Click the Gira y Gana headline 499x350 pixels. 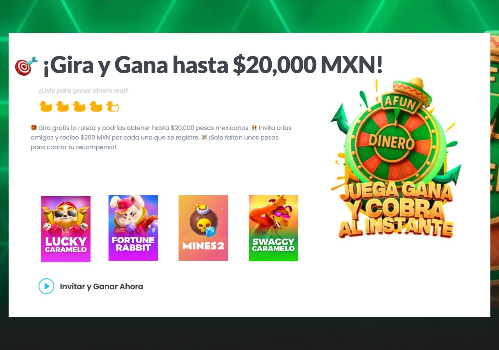(x=213, y=65)
